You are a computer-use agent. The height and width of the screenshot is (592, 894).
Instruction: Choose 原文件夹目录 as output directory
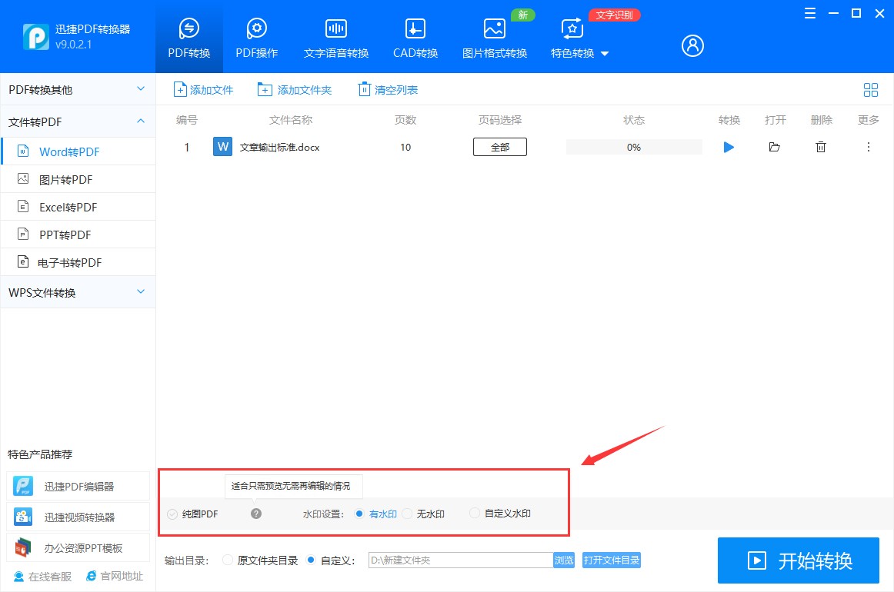pos(228,560)
